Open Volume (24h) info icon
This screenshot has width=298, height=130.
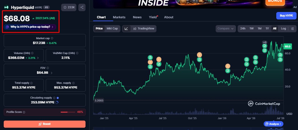[x=32, y=53]
